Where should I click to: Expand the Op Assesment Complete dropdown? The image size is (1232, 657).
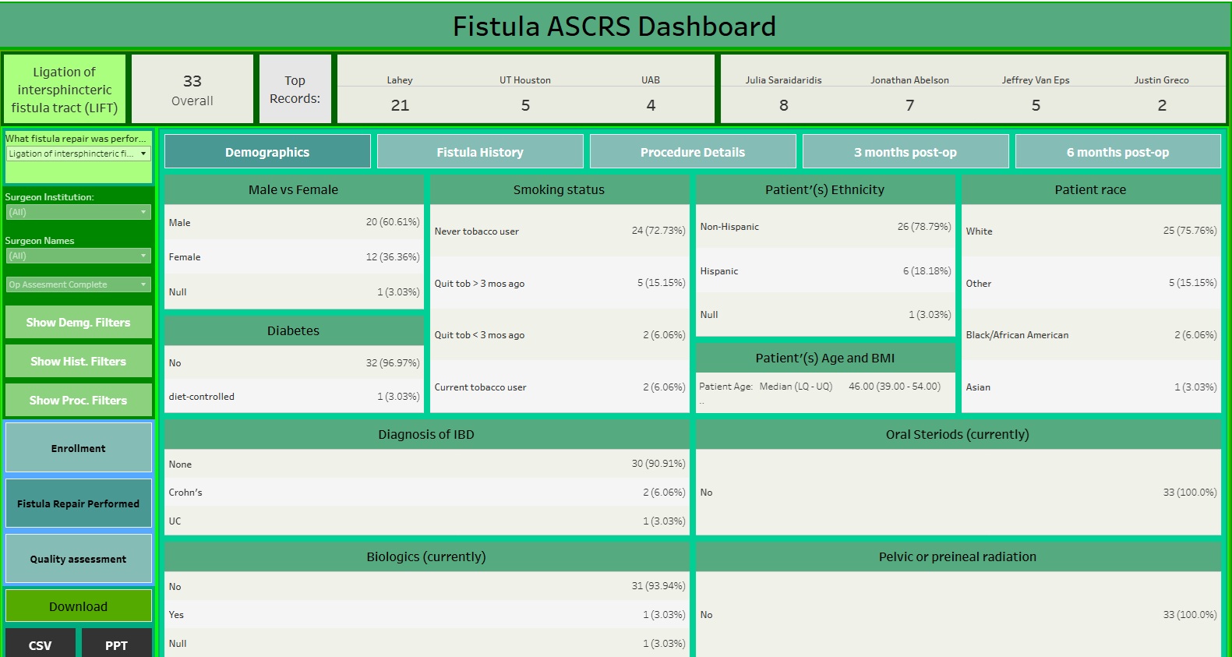[78, 284]
